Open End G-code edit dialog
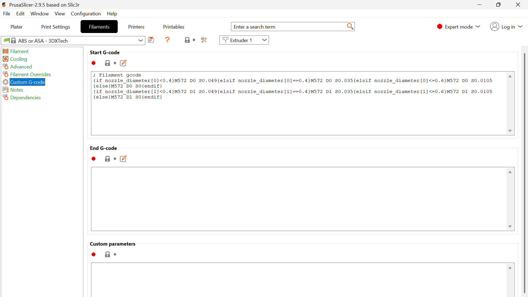 click(x=123, y=159)
